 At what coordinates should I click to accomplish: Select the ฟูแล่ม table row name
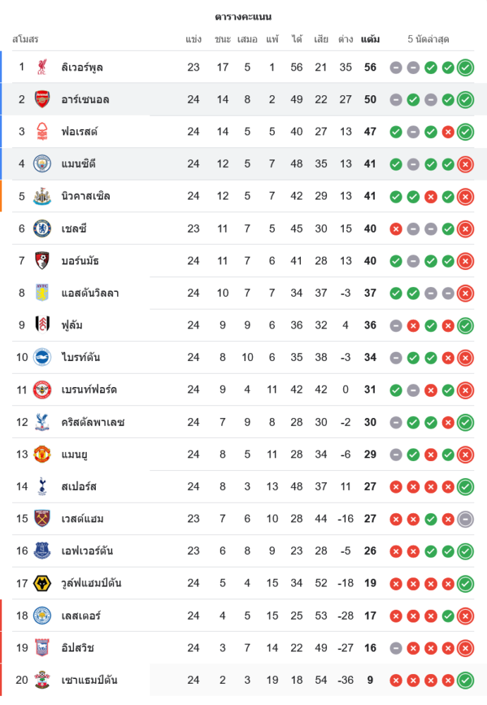73,325
